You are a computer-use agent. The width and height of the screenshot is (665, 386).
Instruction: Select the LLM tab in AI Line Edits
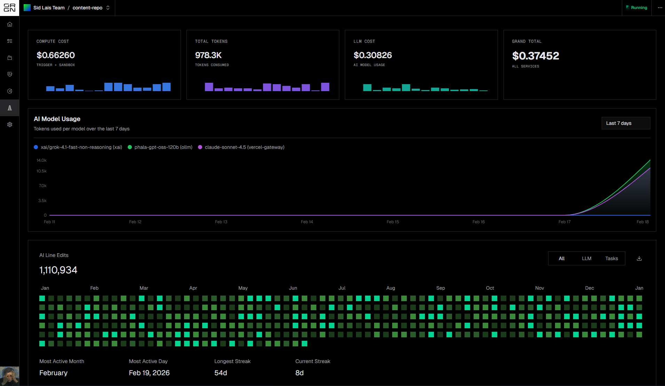[587, 258]
